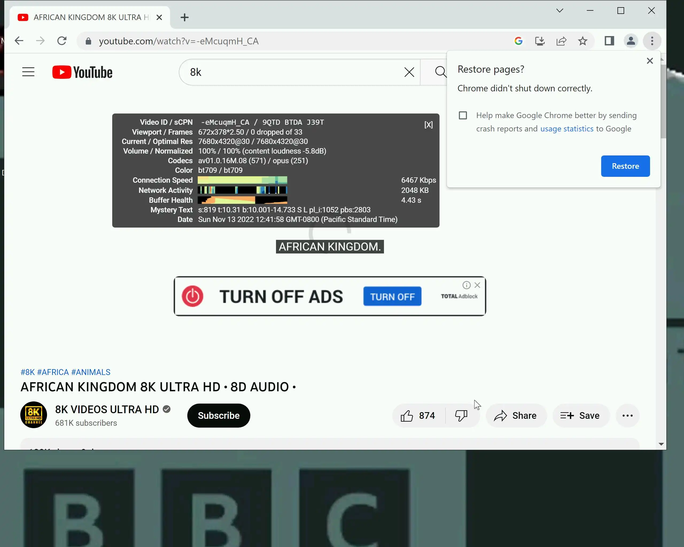
Task: Click the Restore button
Action: [x=625, y=166]
